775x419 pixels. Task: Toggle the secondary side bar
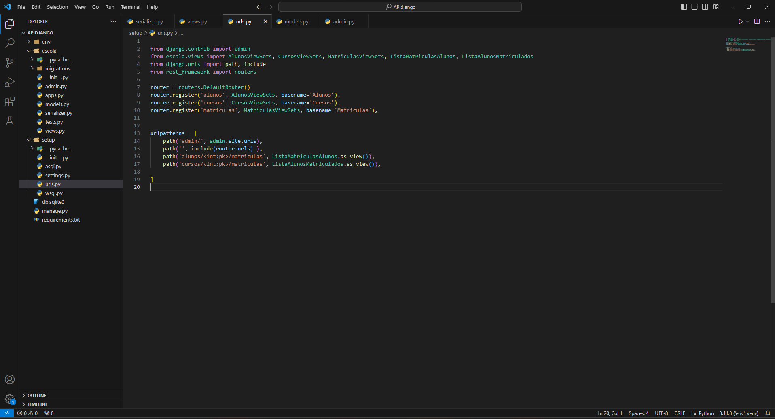(705, 7)
